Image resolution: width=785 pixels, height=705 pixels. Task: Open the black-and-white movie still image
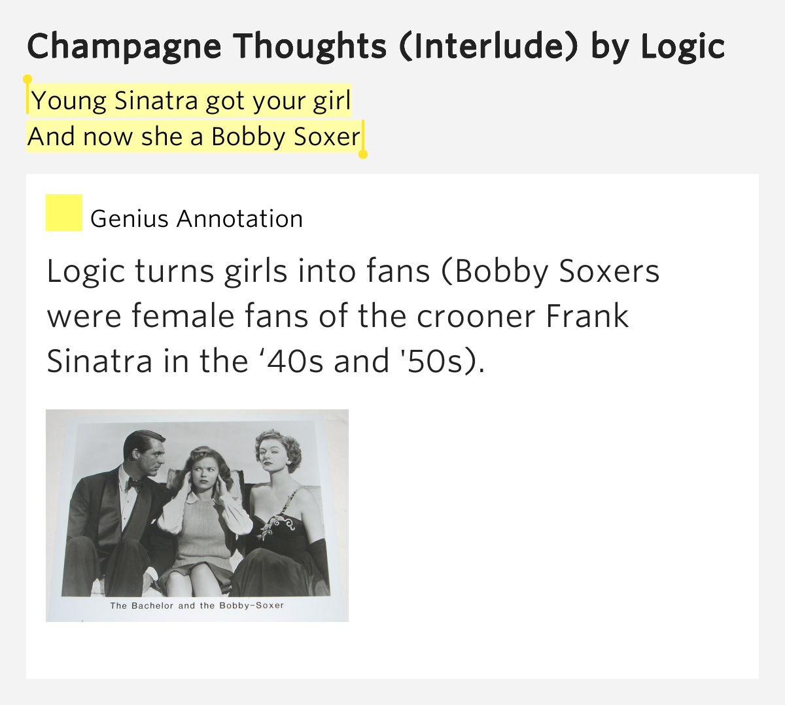click(x=197, y=515)
